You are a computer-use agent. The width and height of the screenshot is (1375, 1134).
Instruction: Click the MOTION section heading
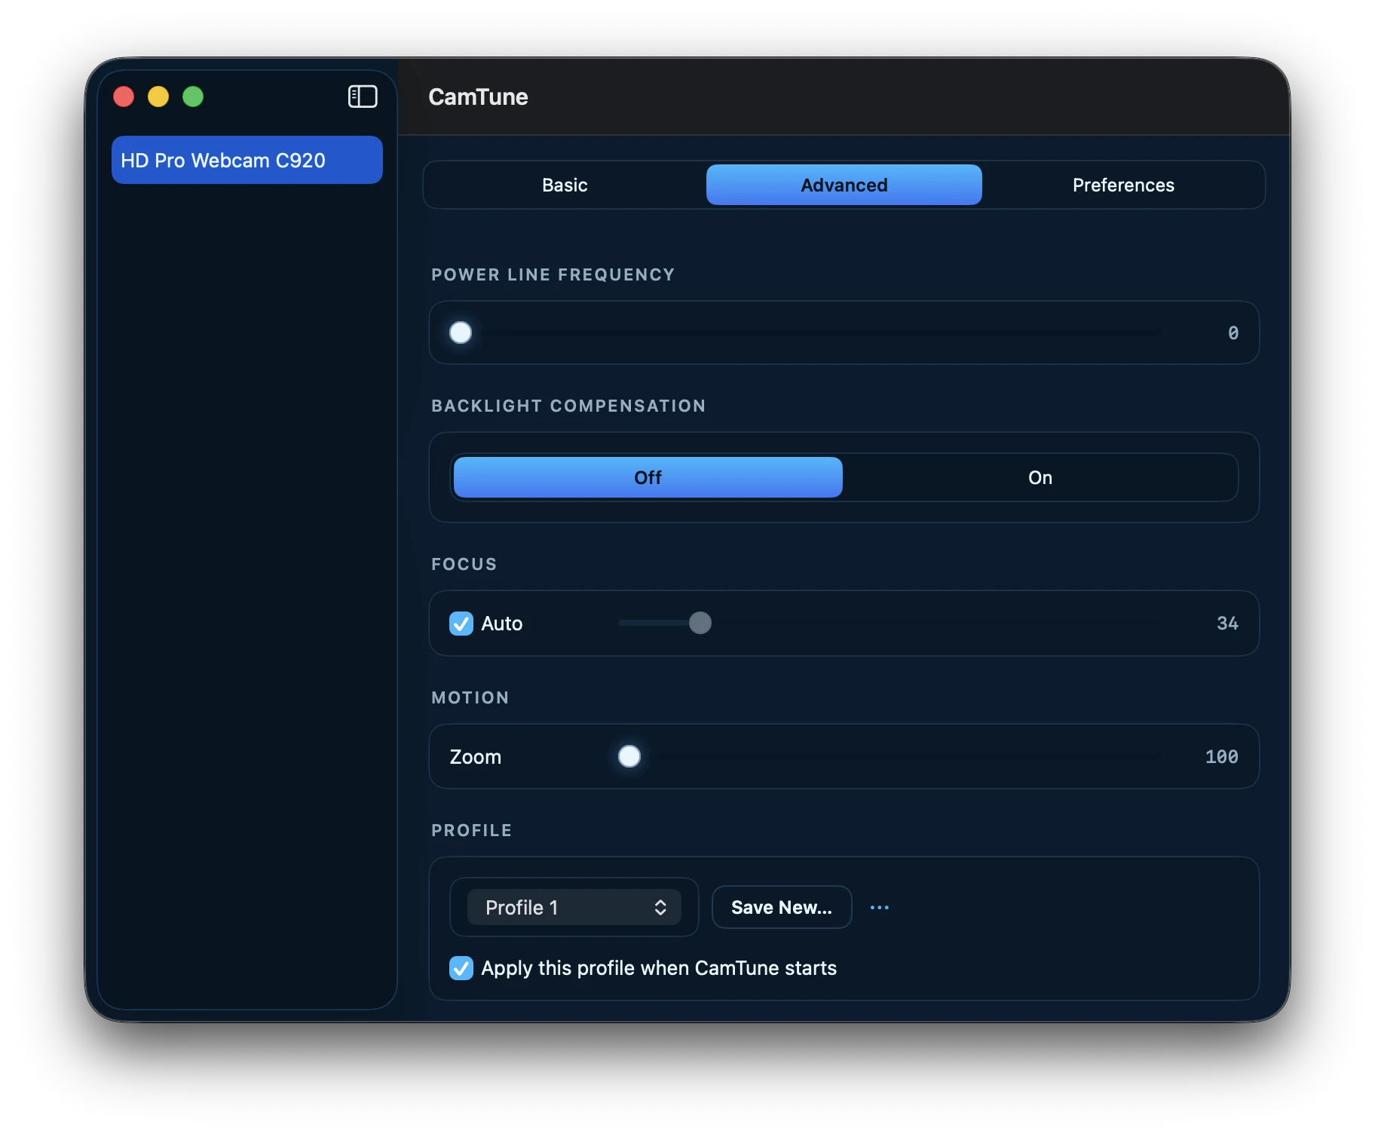click(470, 697)
